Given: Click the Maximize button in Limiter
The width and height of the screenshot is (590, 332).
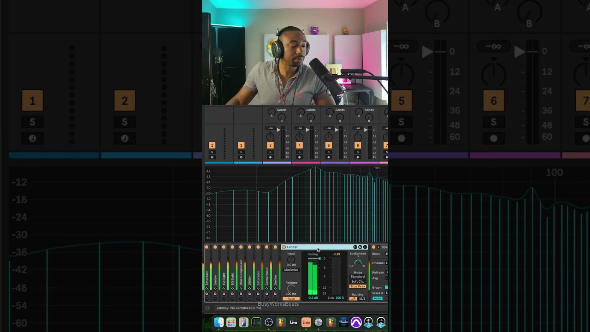Looking at the screenshot, I should click(x=291, y=270).
